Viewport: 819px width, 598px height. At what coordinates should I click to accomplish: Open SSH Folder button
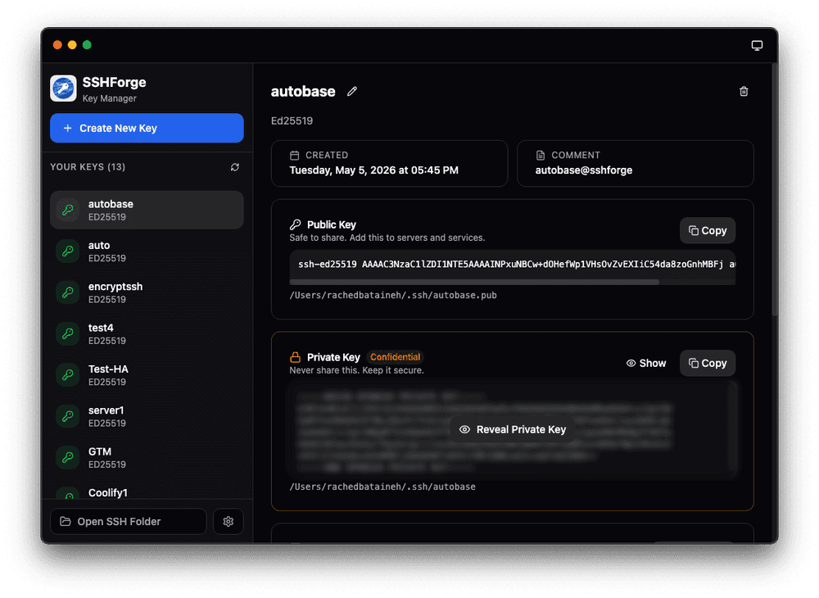pos(128,521)
